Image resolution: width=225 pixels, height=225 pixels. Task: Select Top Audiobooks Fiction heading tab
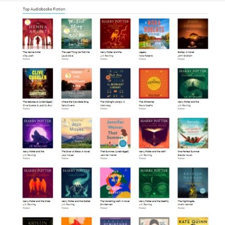(44, 9)
